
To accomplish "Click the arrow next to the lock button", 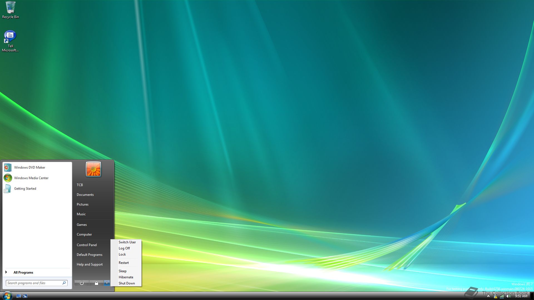I will 107,283.
